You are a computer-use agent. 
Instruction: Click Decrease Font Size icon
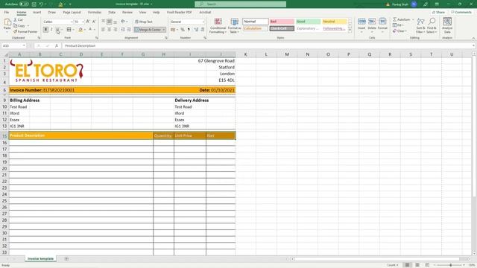point(94,22)
